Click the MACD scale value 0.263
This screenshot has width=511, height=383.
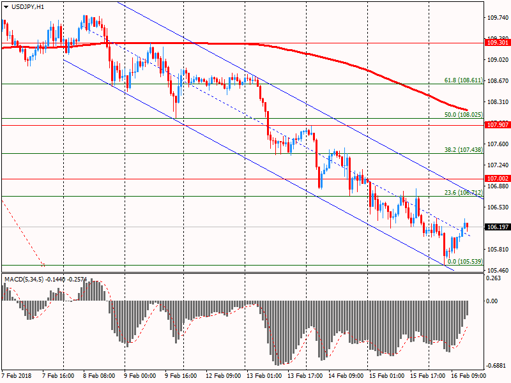(x=493, y=278)
